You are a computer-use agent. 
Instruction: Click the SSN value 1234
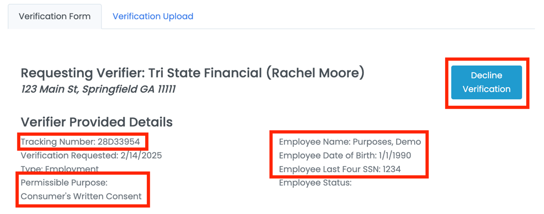(x=391, y=169)
